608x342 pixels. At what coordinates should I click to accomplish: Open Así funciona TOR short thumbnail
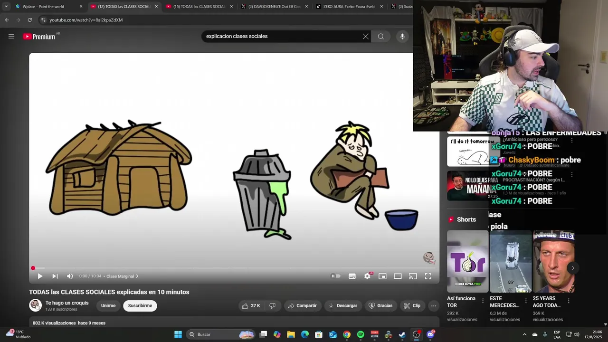coord(467,262)
